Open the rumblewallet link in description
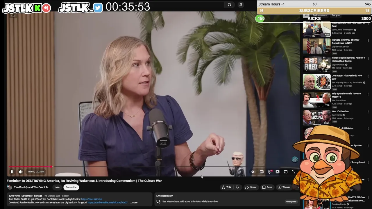 (x=108, y=203)
